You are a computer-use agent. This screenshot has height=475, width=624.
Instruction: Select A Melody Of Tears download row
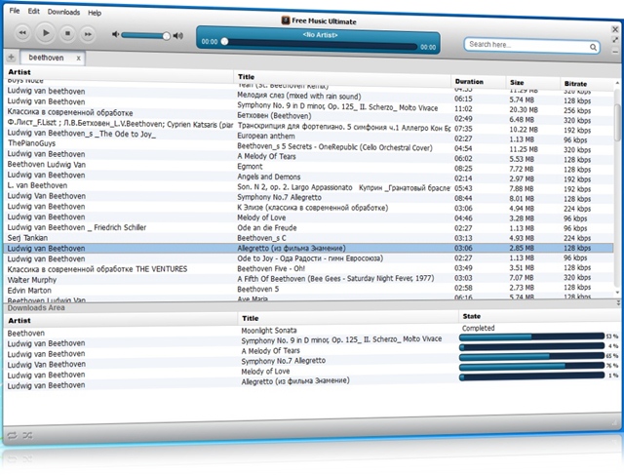(271, 351)
